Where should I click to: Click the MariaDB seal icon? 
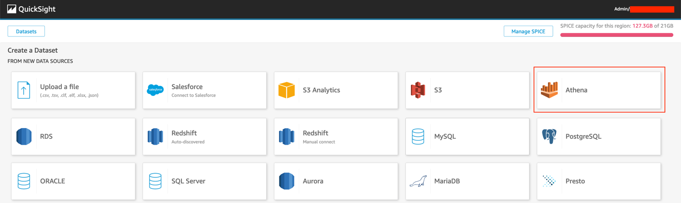coord(418,181)
